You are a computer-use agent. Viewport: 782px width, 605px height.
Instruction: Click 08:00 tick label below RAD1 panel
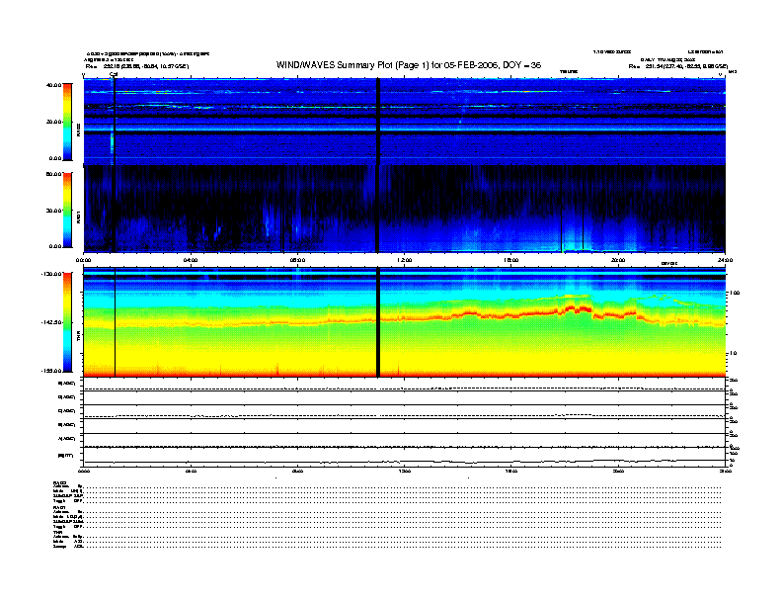(297, 260)
